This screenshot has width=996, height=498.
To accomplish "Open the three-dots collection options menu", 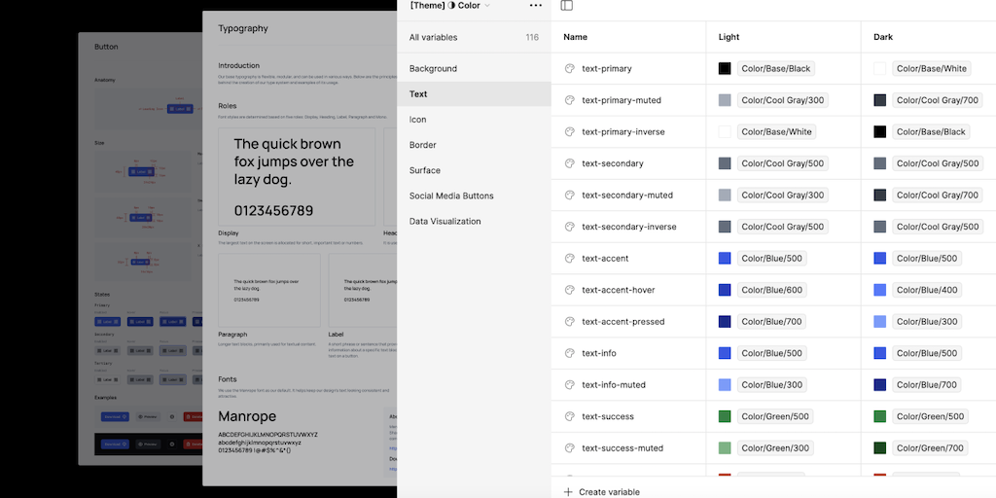I will click(x=536, y=6).
